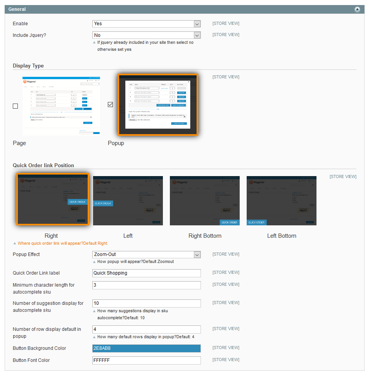Click the Quick Order Link label field
Viewport: 370px width, 377px height.
[147, 273]
